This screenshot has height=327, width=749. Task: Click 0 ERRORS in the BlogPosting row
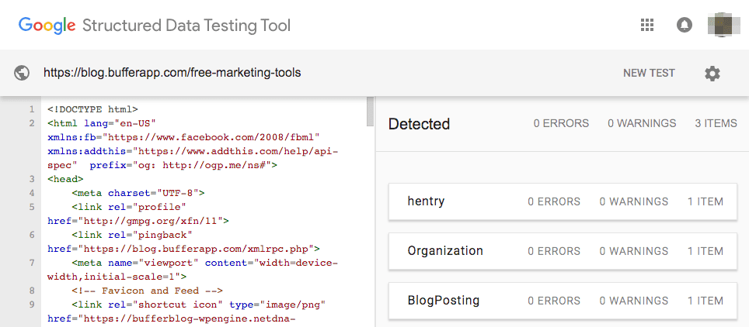point(554,301)
